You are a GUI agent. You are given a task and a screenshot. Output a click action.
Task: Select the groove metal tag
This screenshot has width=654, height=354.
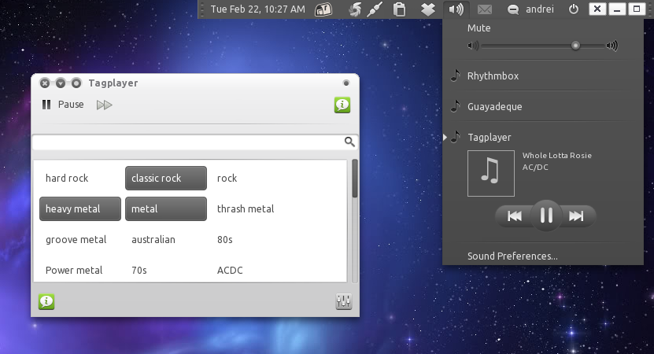pos(76,240)
